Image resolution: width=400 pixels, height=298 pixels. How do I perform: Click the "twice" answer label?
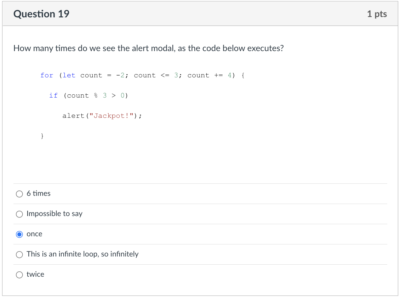[35, 275]
